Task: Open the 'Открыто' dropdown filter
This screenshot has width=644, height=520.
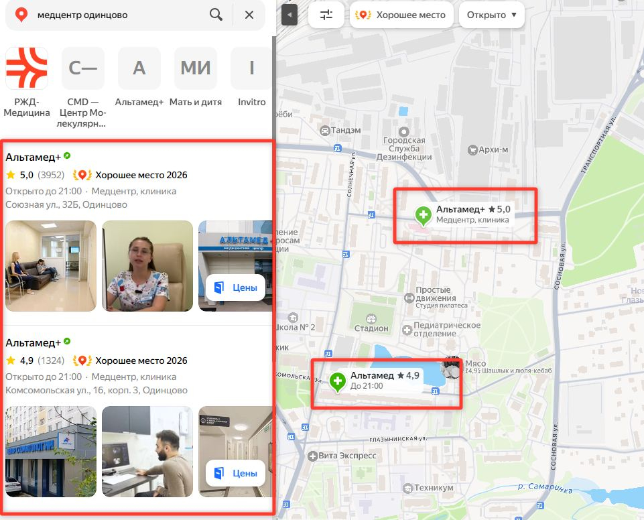Action: pos(492,15)
